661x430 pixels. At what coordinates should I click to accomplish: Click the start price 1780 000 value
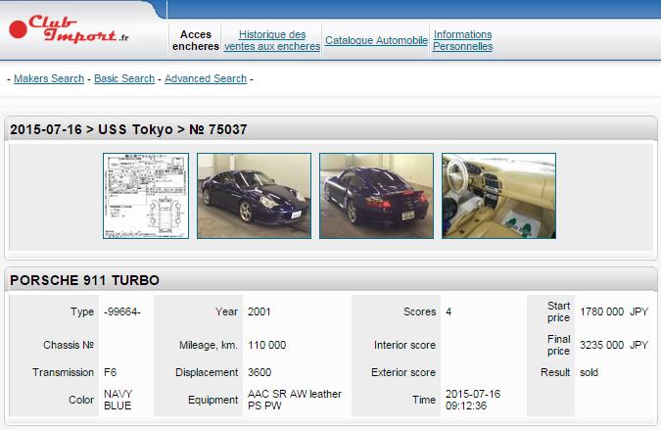(x=602, y=311)
